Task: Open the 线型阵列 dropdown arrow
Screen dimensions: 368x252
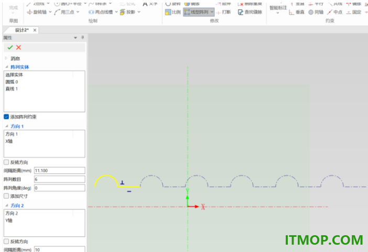Action: (212, 12)
